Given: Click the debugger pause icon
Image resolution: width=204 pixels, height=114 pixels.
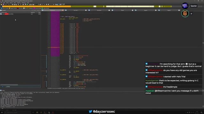Looking at the screenshot, I should [x=47, y=4].
